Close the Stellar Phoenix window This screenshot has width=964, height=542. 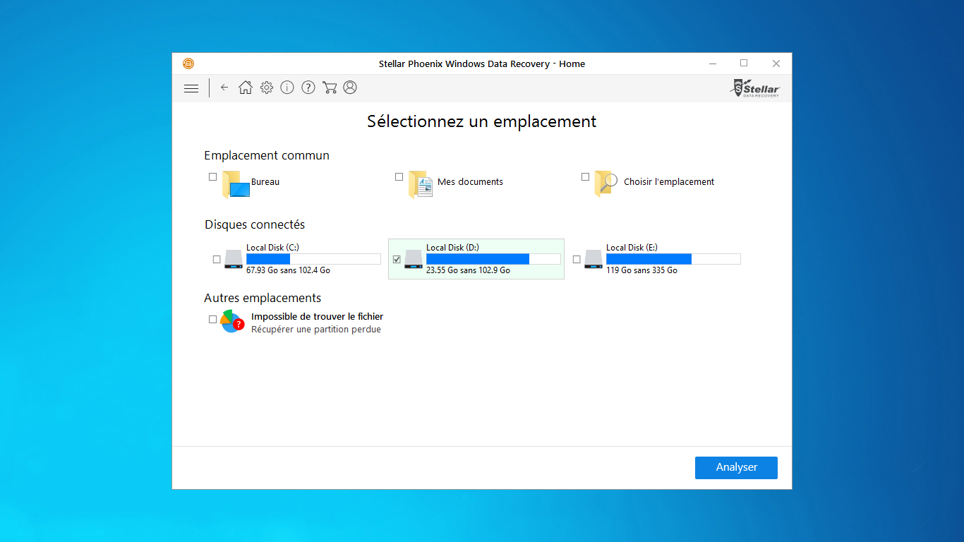[776, 64]
